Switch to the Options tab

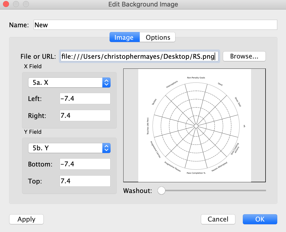click(x=158, y=37)
